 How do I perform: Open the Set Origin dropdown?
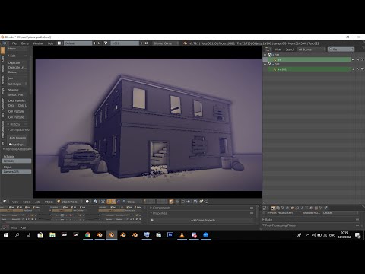coord(17,84)
